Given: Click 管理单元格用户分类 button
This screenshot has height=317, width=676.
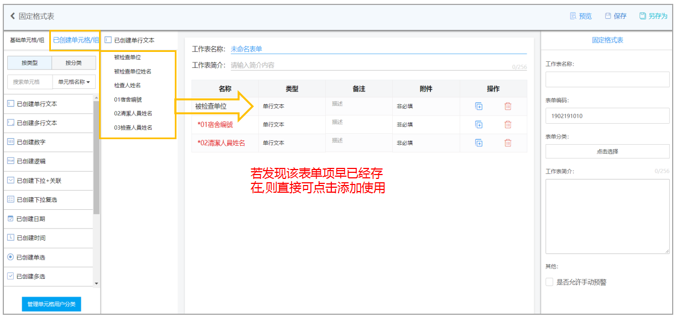Looking at the screenshot, I should 51,304.
